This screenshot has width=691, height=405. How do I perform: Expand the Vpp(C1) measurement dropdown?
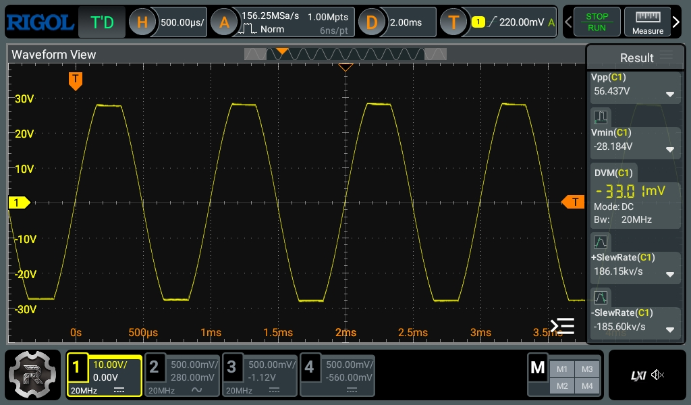click(670, 94)
